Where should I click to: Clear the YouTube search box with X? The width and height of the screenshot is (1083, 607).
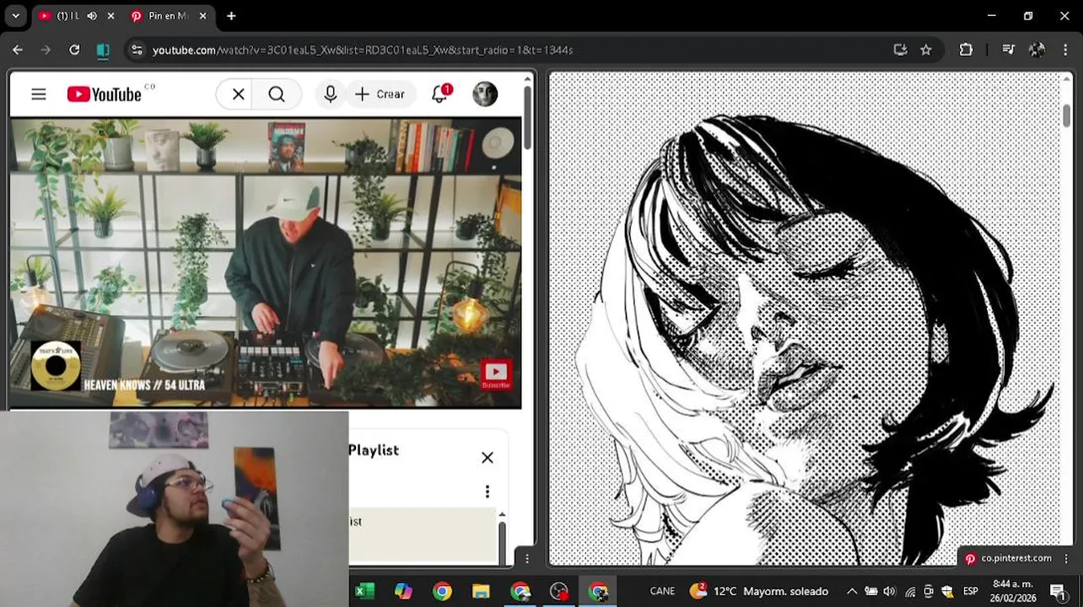(x=239, y=94)
